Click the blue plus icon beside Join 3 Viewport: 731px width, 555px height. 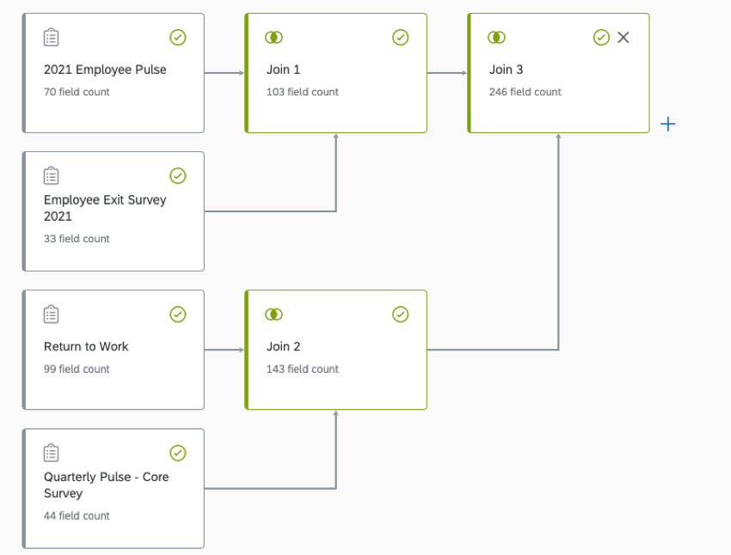(x=668, y=124)
